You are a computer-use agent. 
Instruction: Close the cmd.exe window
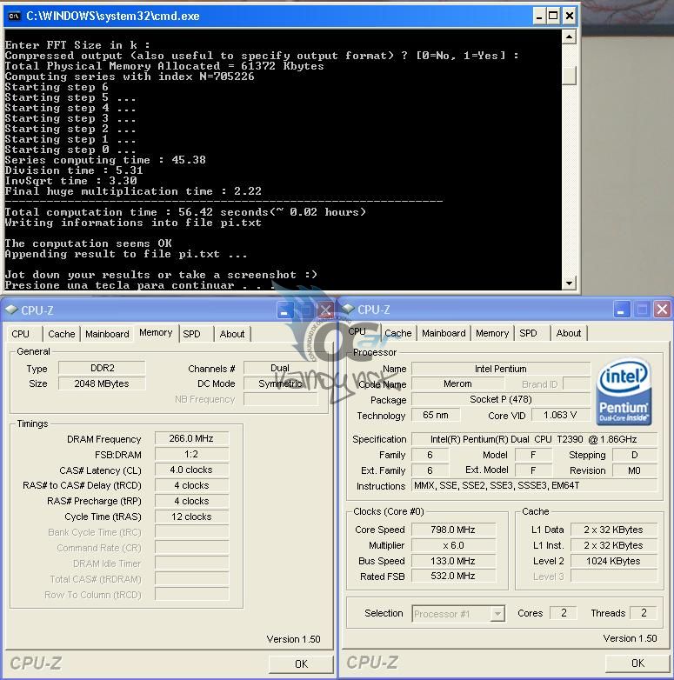[570, 17]
